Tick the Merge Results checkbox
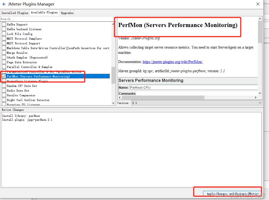The height and width of the screenshot is (200, 269). click(4, 52)
